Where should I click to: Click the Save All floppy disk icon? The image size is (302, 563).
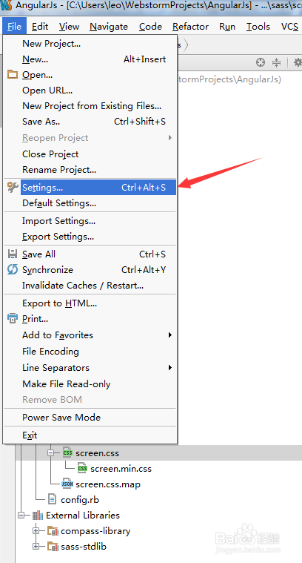click(x=13, y=254)
